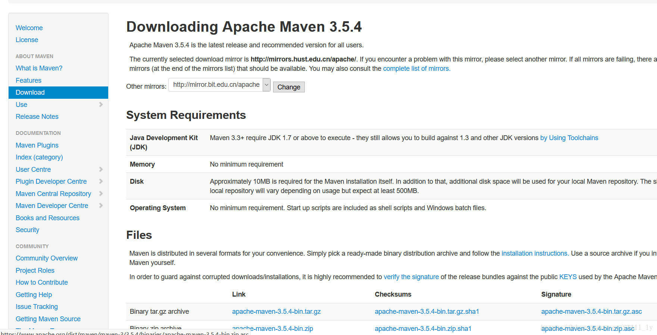Image resolution: width=657 pixels, height=335 pixels.
Task: Open the User Centre page
Action: pos(33,170)
